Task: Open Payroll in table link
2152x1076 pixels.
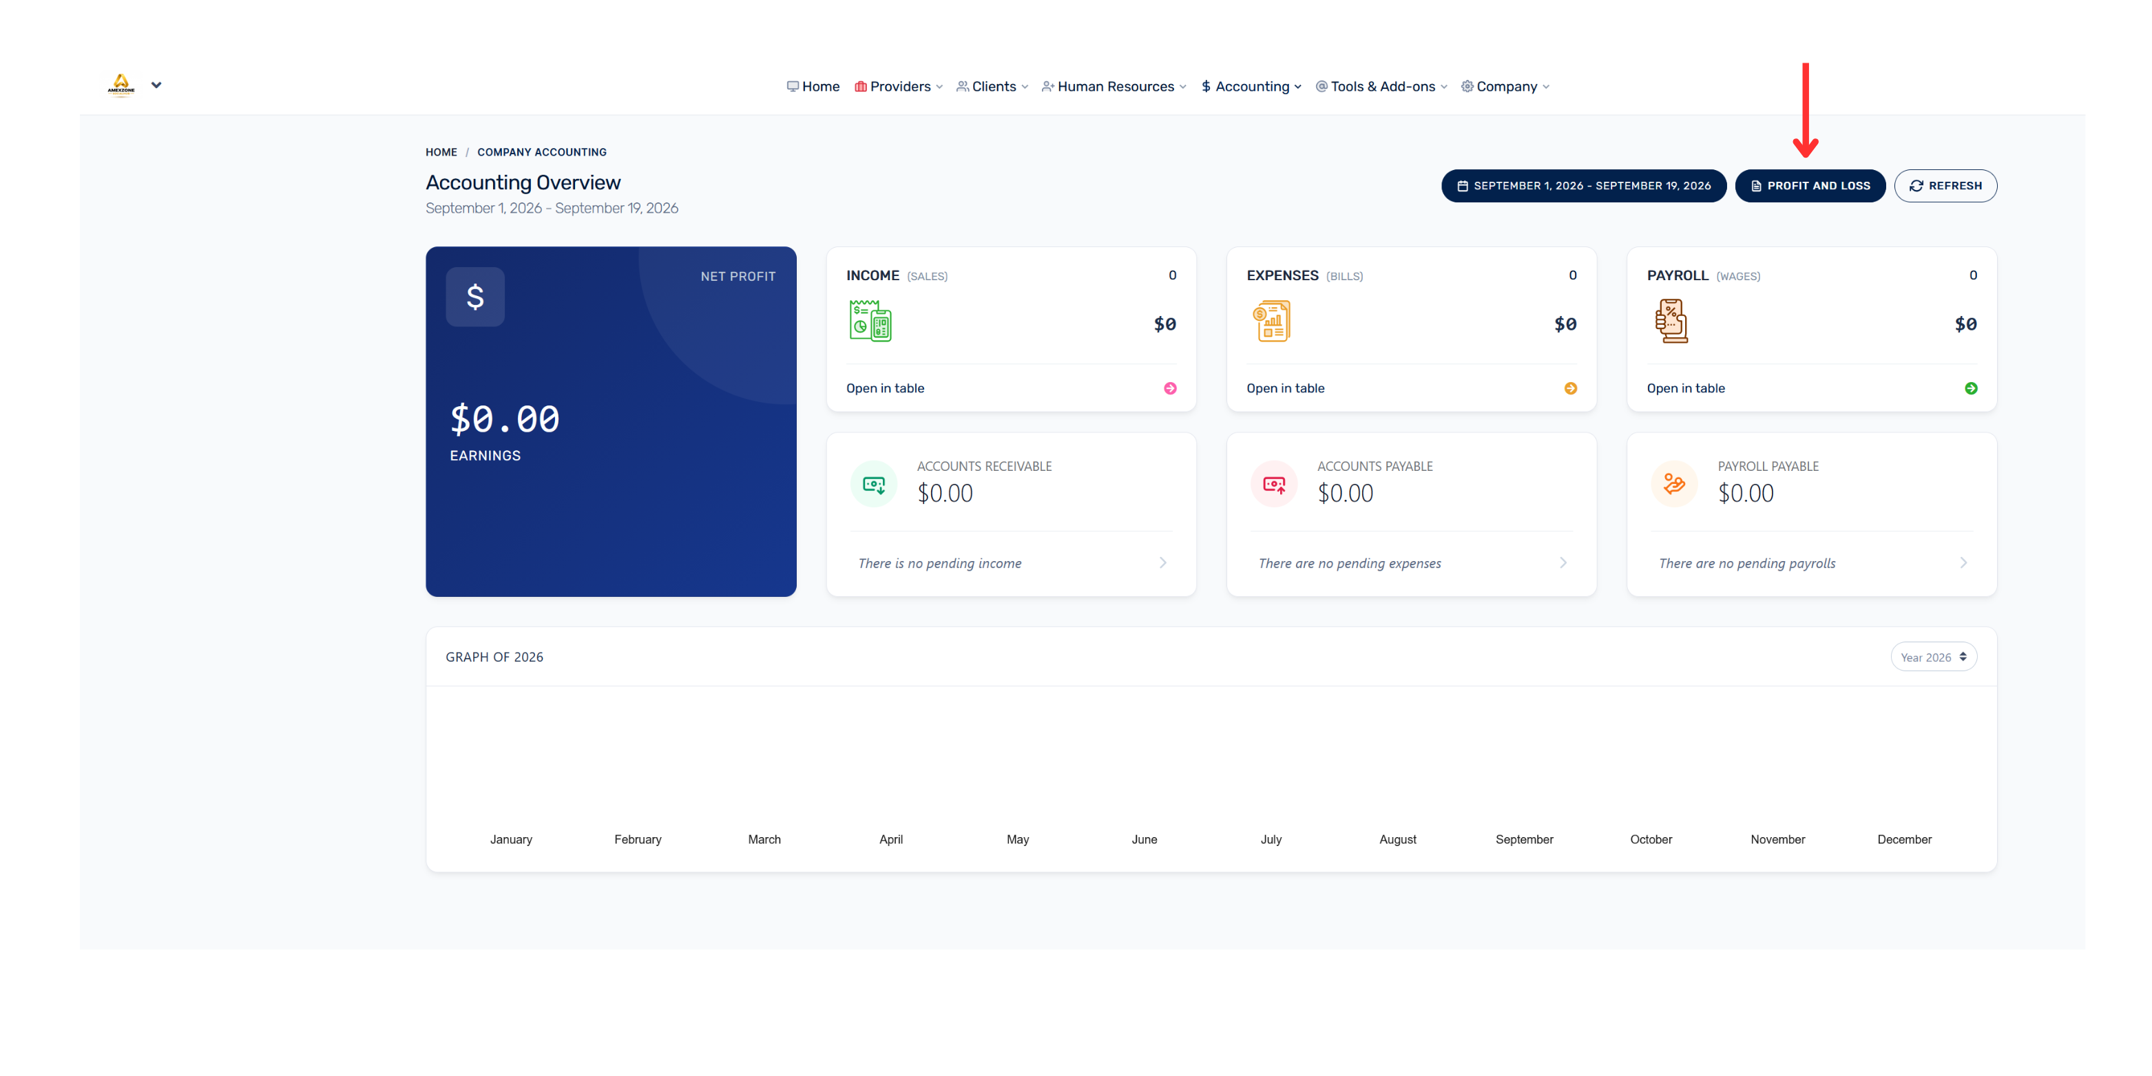Action: [x=1685, y=388]
